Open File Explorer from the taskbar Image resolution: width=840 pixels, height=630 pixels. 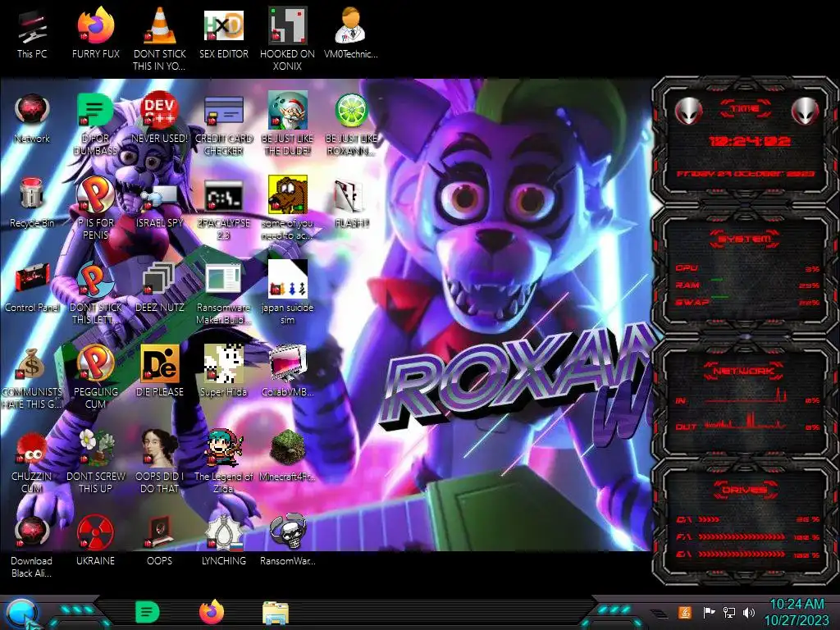[276, 613]
